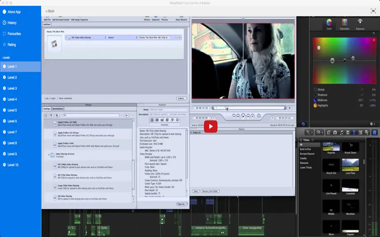Click the new settings group folder icon
This screenshot has width=380, height=237.
[x=46, y=115]
